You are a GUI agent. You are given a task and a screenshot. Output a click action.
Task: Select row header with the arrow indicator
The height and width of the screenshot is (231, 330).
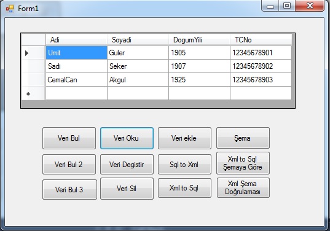pos(33,53)
